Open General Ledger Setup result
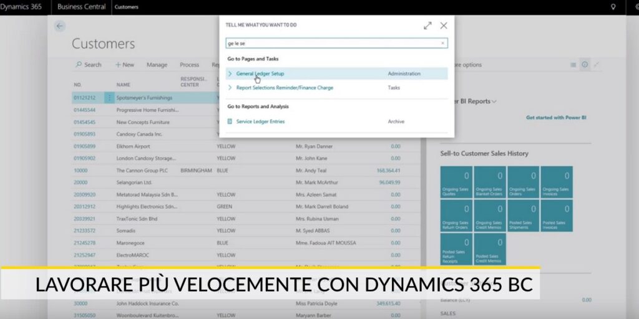 260,74
